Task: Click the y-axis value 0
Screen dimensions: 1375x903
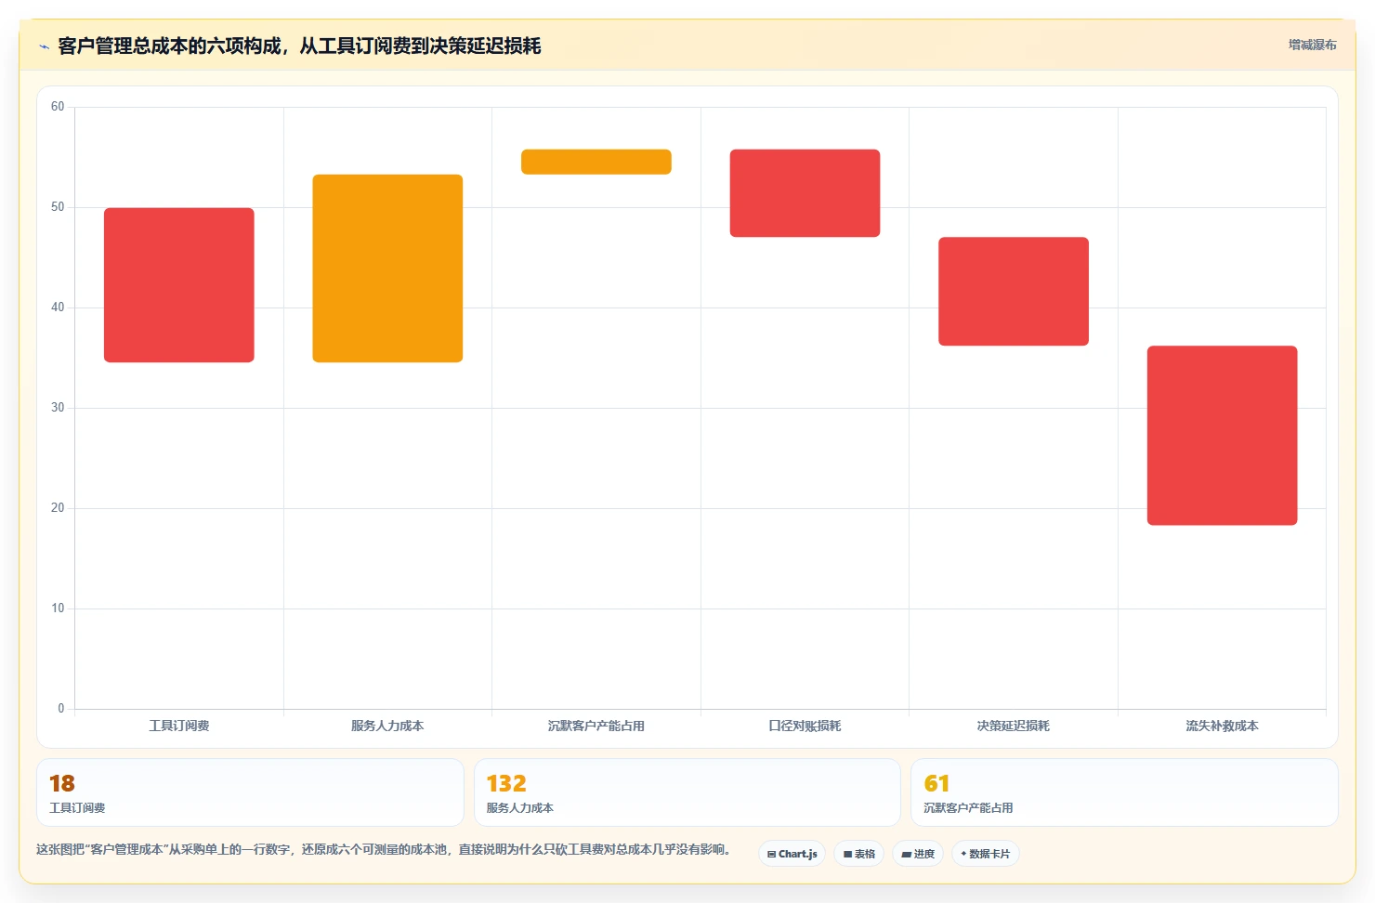Action: tap(61, 709)
